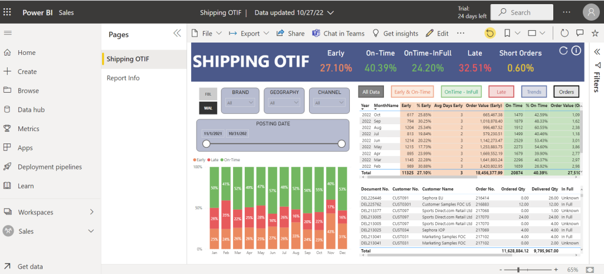Open the GEOGRAPHY dropdown

[x=284, y=103]
